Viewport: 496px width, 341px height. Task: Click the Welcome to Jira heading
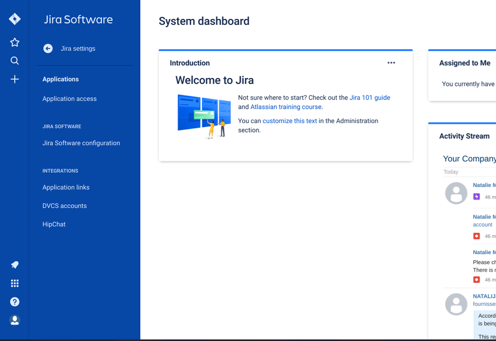click(214, 80)
